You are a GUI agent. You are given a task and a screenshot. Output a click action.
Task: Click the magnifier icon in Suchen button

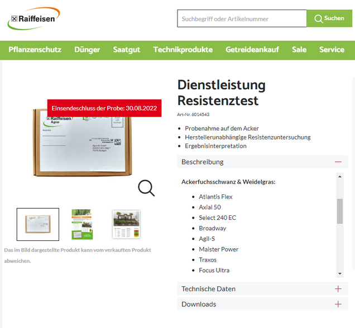click(x=318, y=18)
